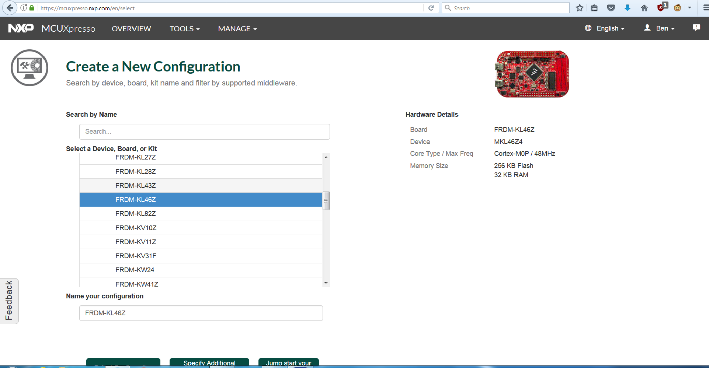Viewport: 709px width, 368px height.
Task: Click the Pocket save icon
Action: coord(611,8)
